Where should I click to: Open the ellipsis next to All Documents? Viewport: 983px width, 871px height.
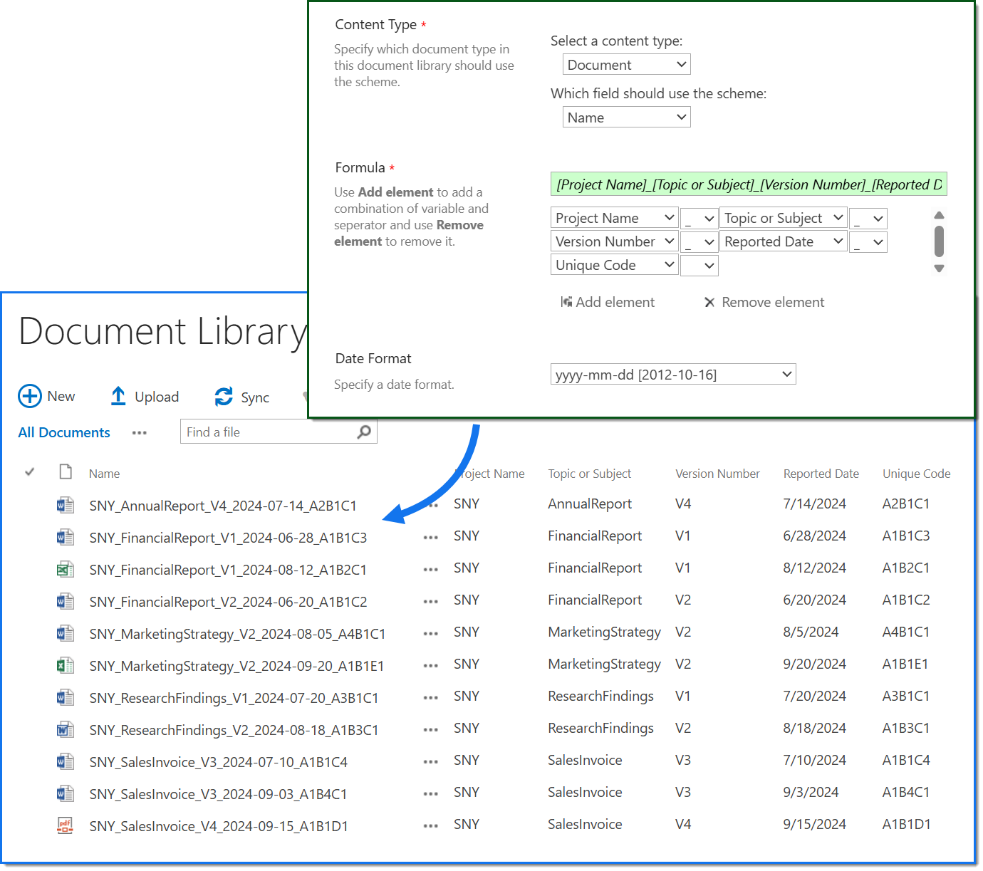pos(140,433)
